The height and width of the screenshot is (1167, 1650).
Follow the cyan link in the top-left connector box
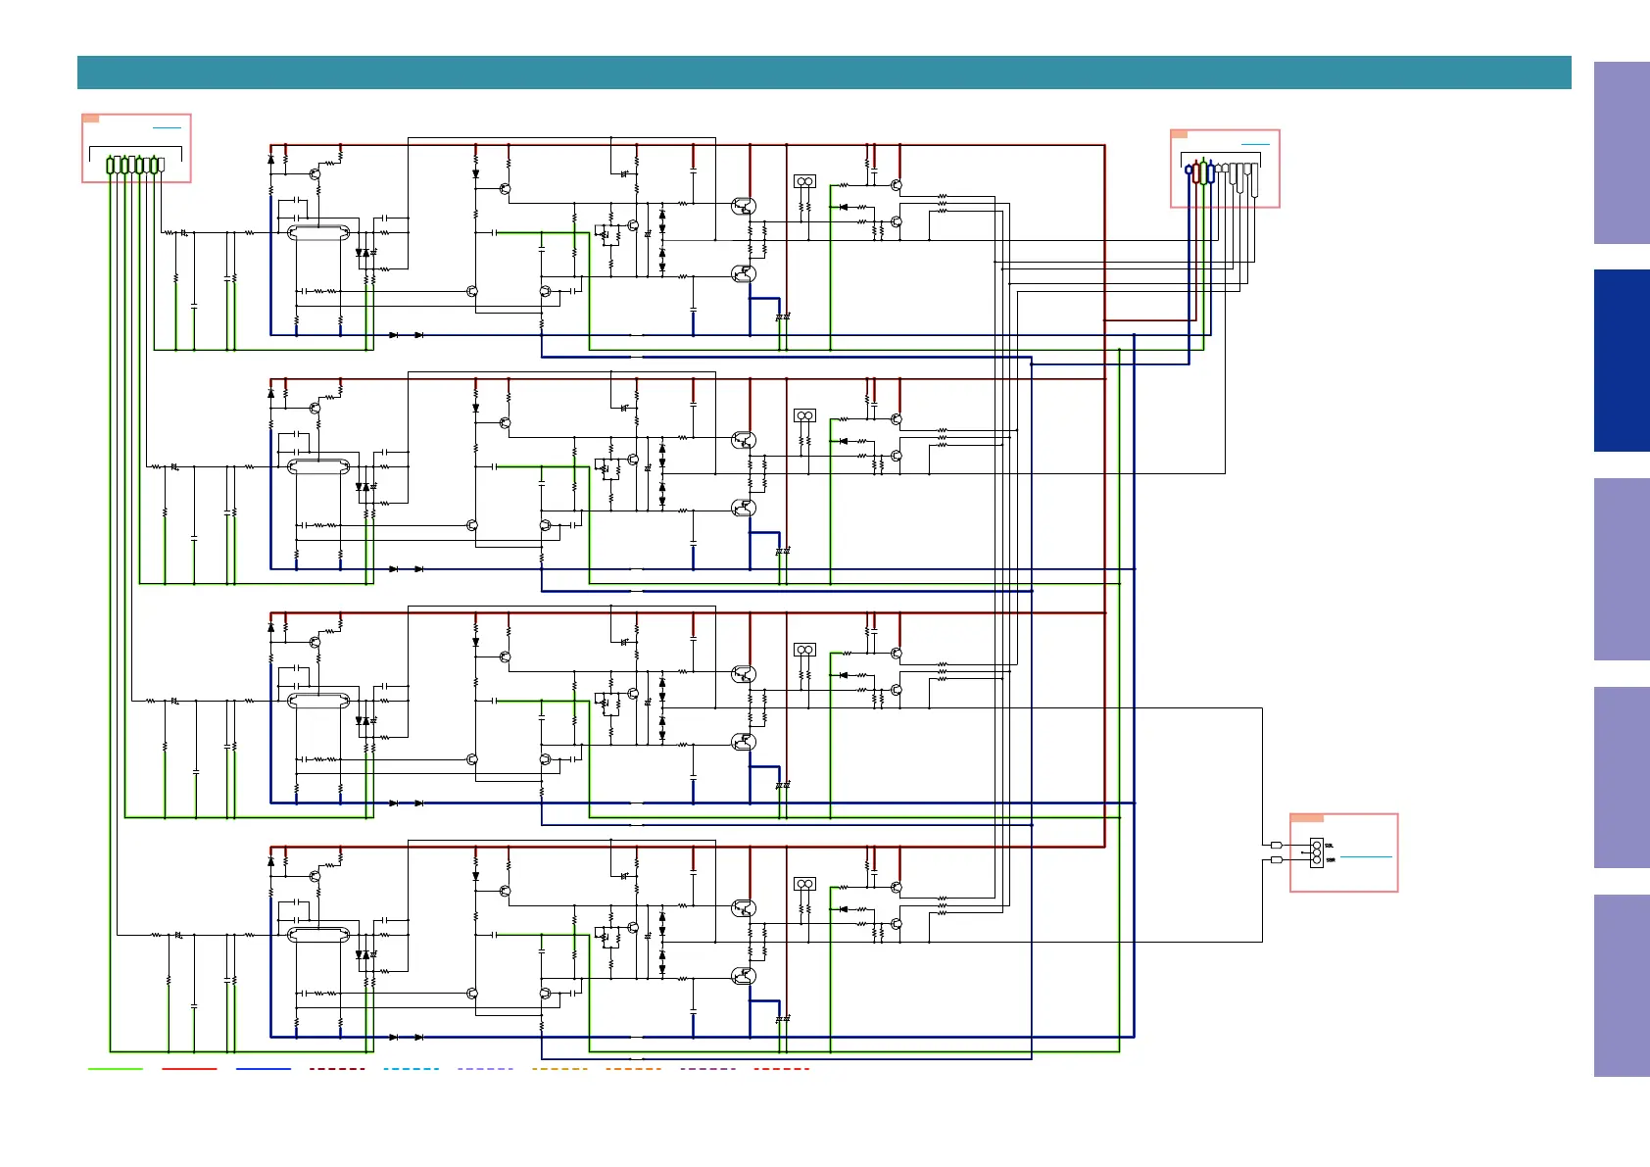(167, 127)
